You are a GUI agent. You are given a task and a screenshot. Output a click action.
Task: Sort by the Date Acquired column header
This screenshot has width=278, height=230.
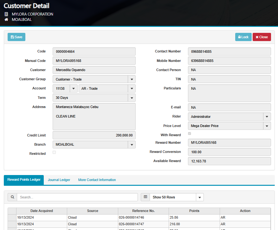click(x=42, y=211)
